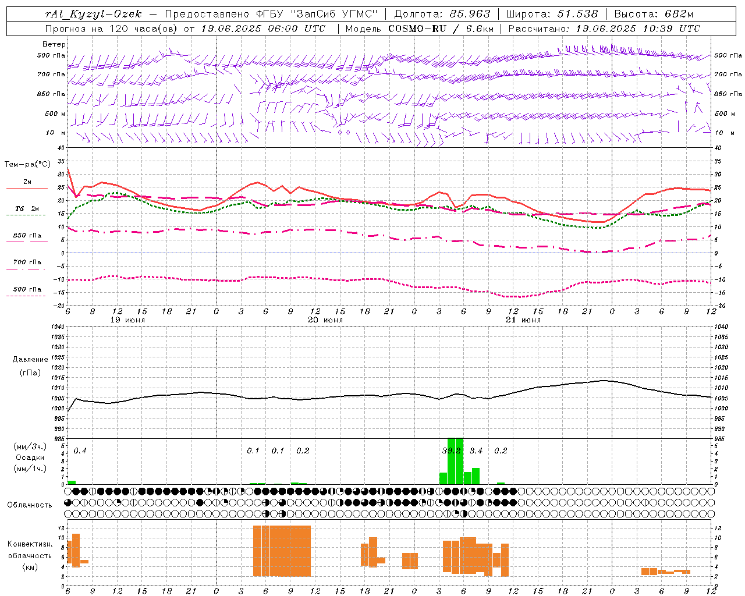Click the Тем-ра(°C) panel label
The image size is (745, 596).
tap(27, 165)
